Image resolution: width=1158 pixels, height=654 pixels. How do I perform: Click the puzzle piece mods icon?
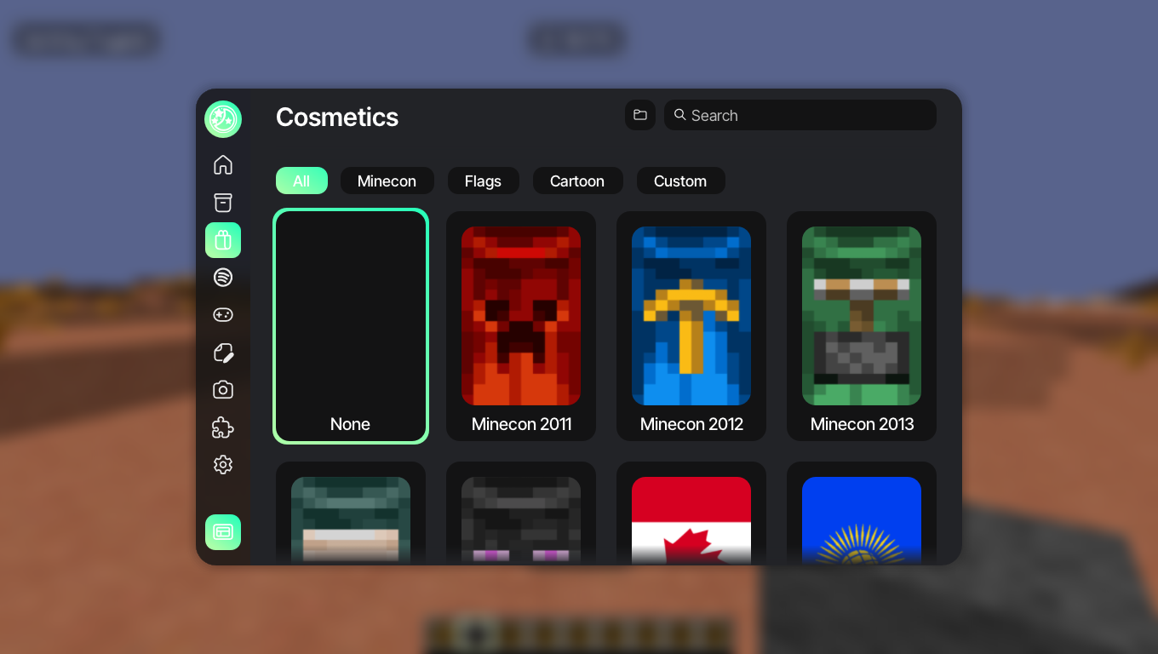pos(223,427)
